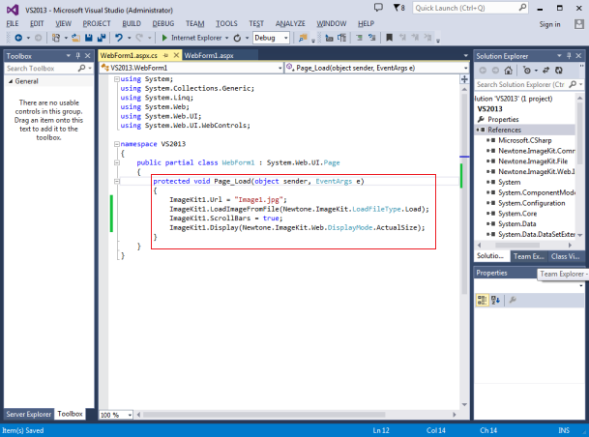Screen dimensions: 589x437
Task: Collapse the namespace VS2013 code block
Action: point(117,144)
